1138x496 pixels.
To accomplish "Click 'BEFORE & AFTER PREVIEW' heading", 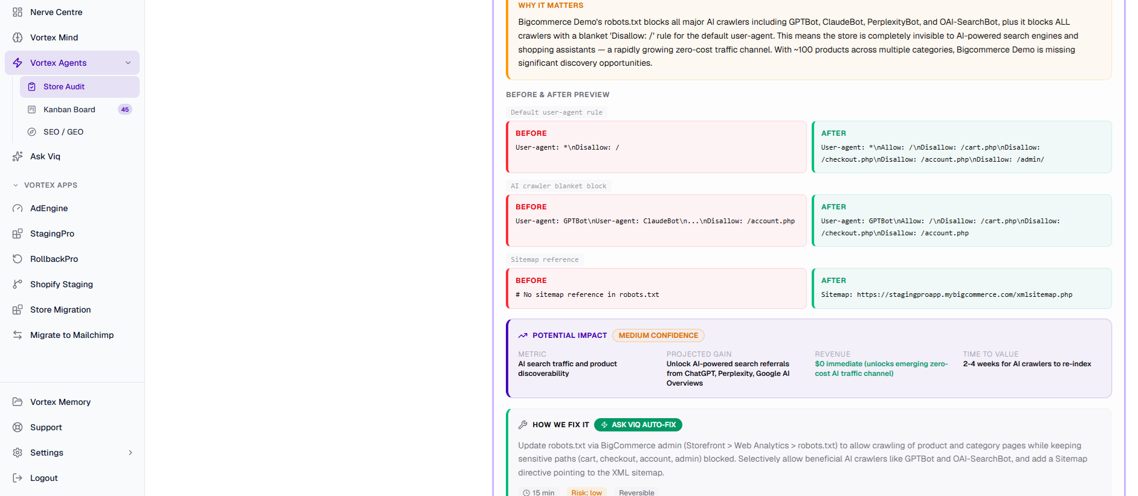I will [557, 95].
